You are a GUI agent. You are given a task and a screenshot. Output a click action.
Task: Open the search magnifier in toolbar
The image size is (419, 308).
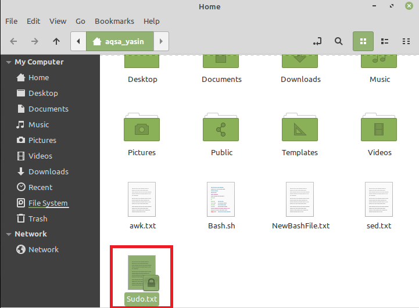point(339,41)
